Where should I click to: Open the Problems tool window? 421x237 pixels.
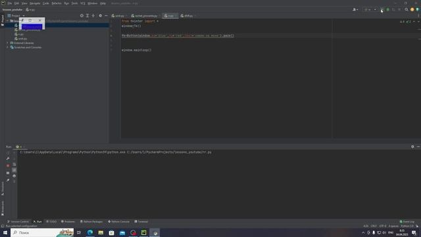[x=68, y=222]
